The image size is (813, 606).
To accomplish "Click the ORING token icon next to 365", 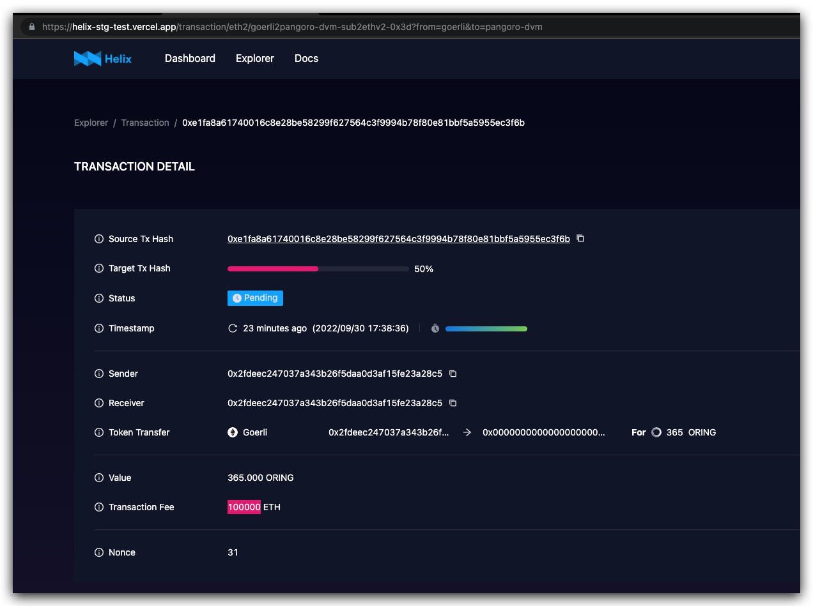I will click(x=656, y=432).
